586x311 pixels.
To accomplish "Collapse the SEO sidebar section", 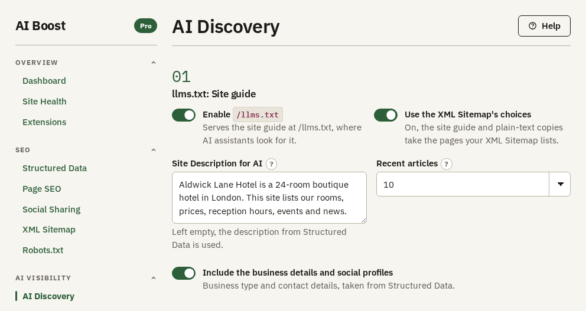I will coord(153,150).
